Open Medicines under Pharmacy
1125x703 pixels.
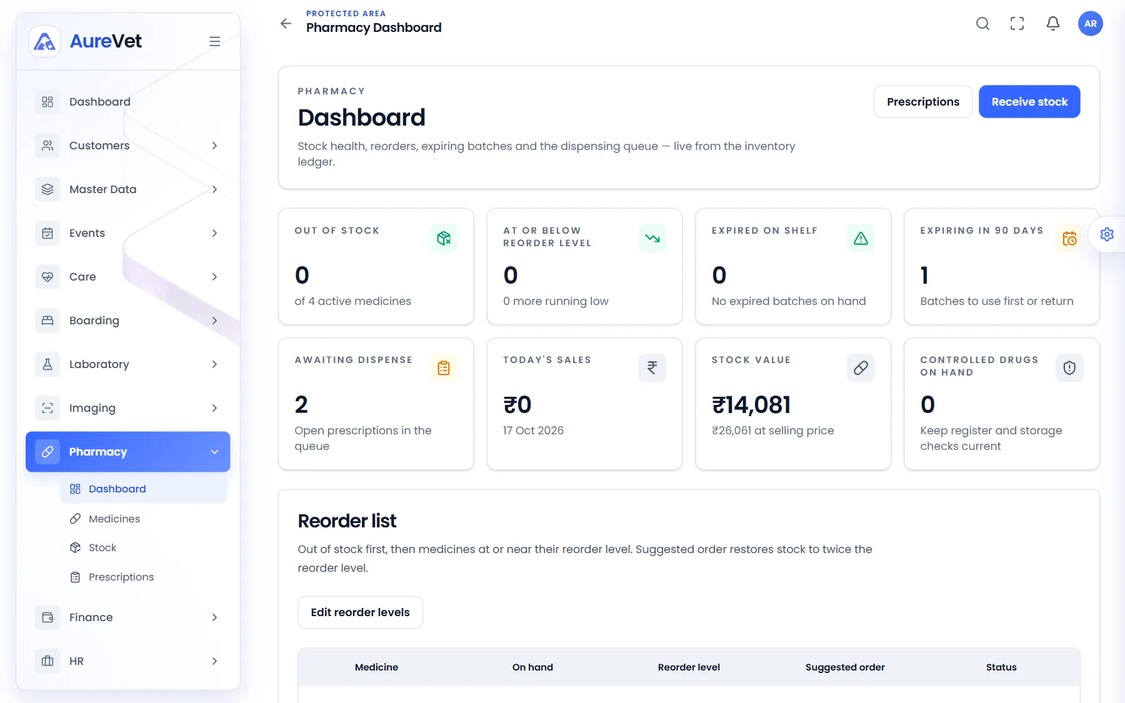[144, 519]
